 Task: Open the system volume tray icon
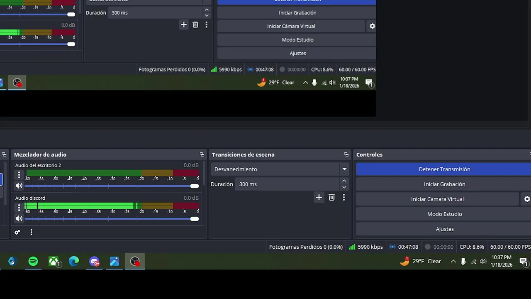coord(483,261)
